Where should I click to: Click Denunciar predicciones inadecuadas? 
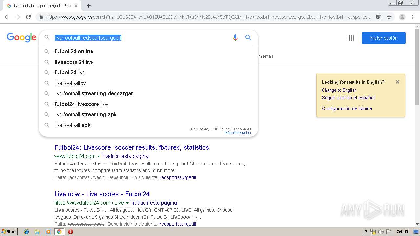click(221, 129)
